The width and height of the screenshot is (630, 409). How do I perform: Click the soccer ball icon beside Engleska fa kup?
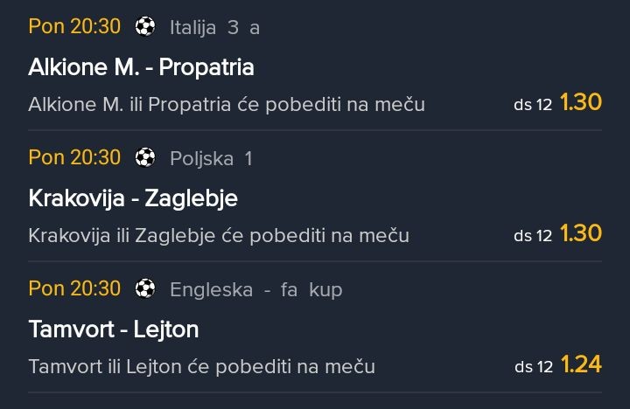[x=145, y=288]
